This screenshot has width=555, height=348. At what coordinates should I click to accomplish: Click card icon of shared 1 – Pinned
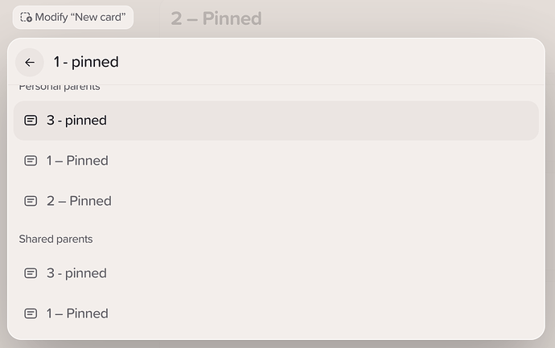pyautogui.click(x=31, y=313)
